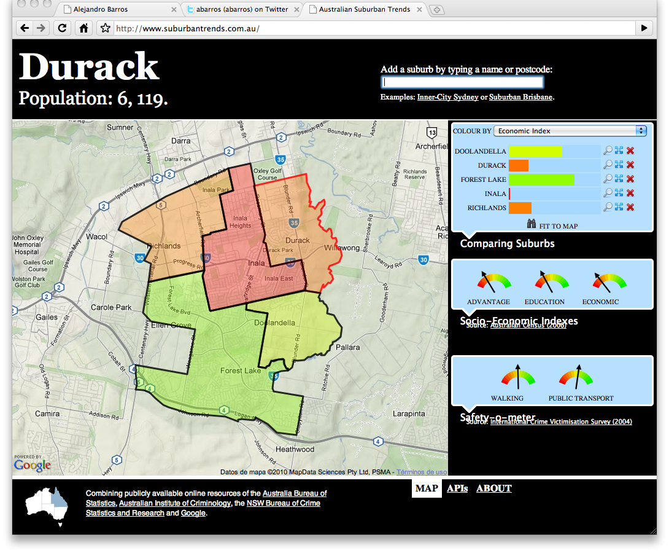The width and height of the screenshot is (669, 553).
Task: Select the Australian Suburban Trends tab
Action: click(x=365, y=9)
